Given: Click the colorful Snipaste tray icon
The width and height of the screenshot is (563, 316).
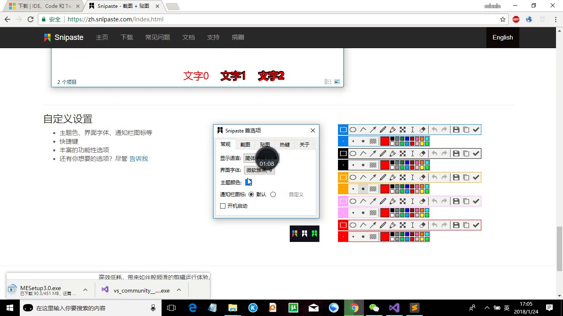Looking at the screenshot, I should click(295, 234).
